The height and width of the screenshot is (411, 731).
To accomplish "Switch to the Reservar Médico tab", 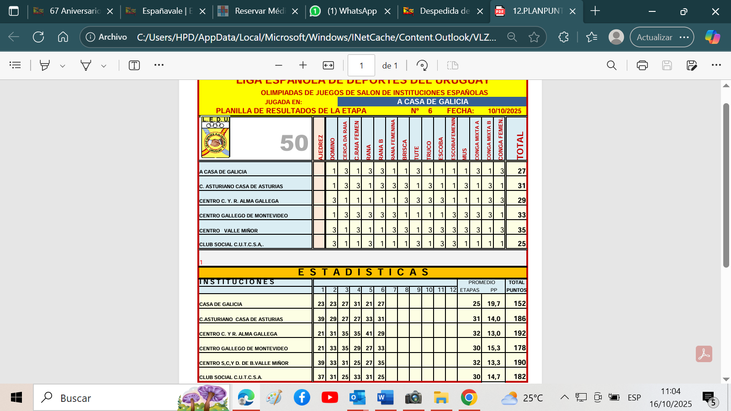I will [259, 11].
